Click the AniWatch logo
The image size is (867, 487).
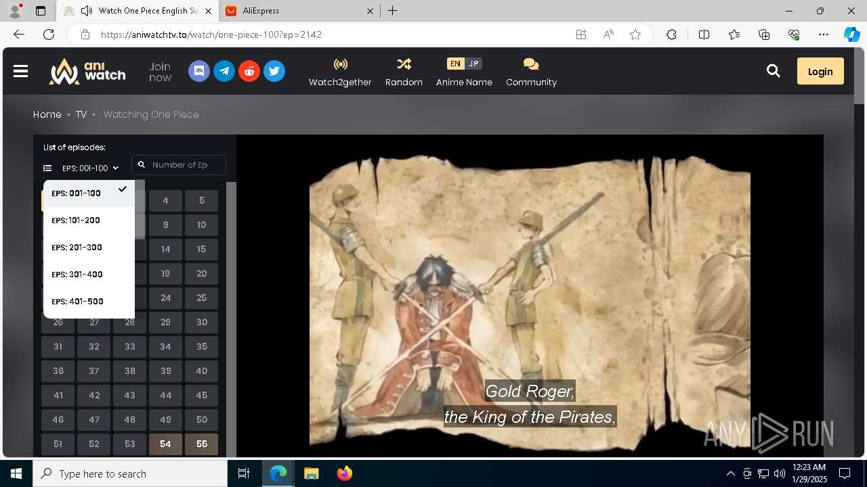pos(87,71)
